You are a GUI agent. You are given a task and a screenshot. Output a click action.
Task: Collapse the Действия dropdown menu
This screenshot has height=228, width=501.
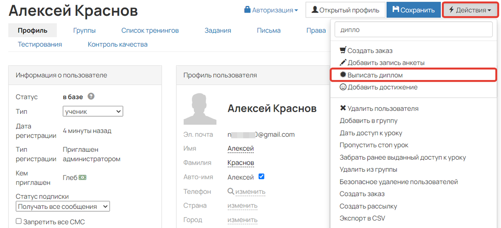[470, 10]
